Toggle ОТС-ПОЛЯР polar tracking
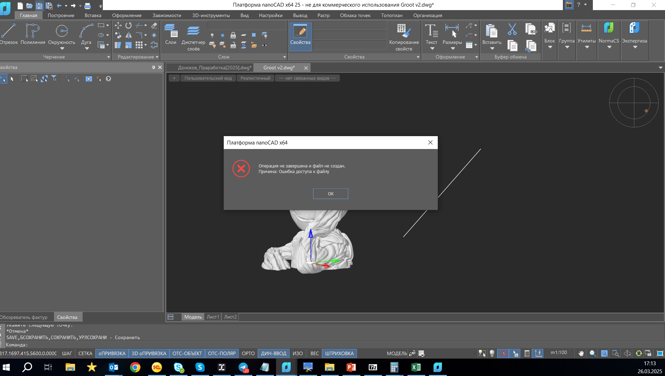Image resolution: width=665 pixels, height=376 pixels. 222,353
